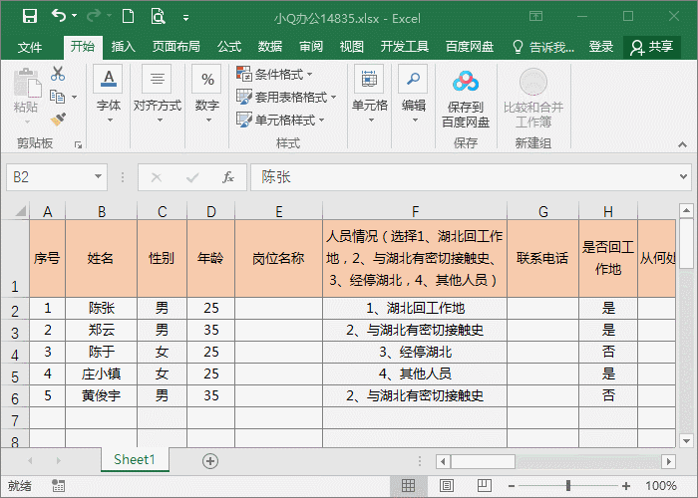Open the 对齐方式 alignment group
This screenshot has width=698, height=498.
158,95
